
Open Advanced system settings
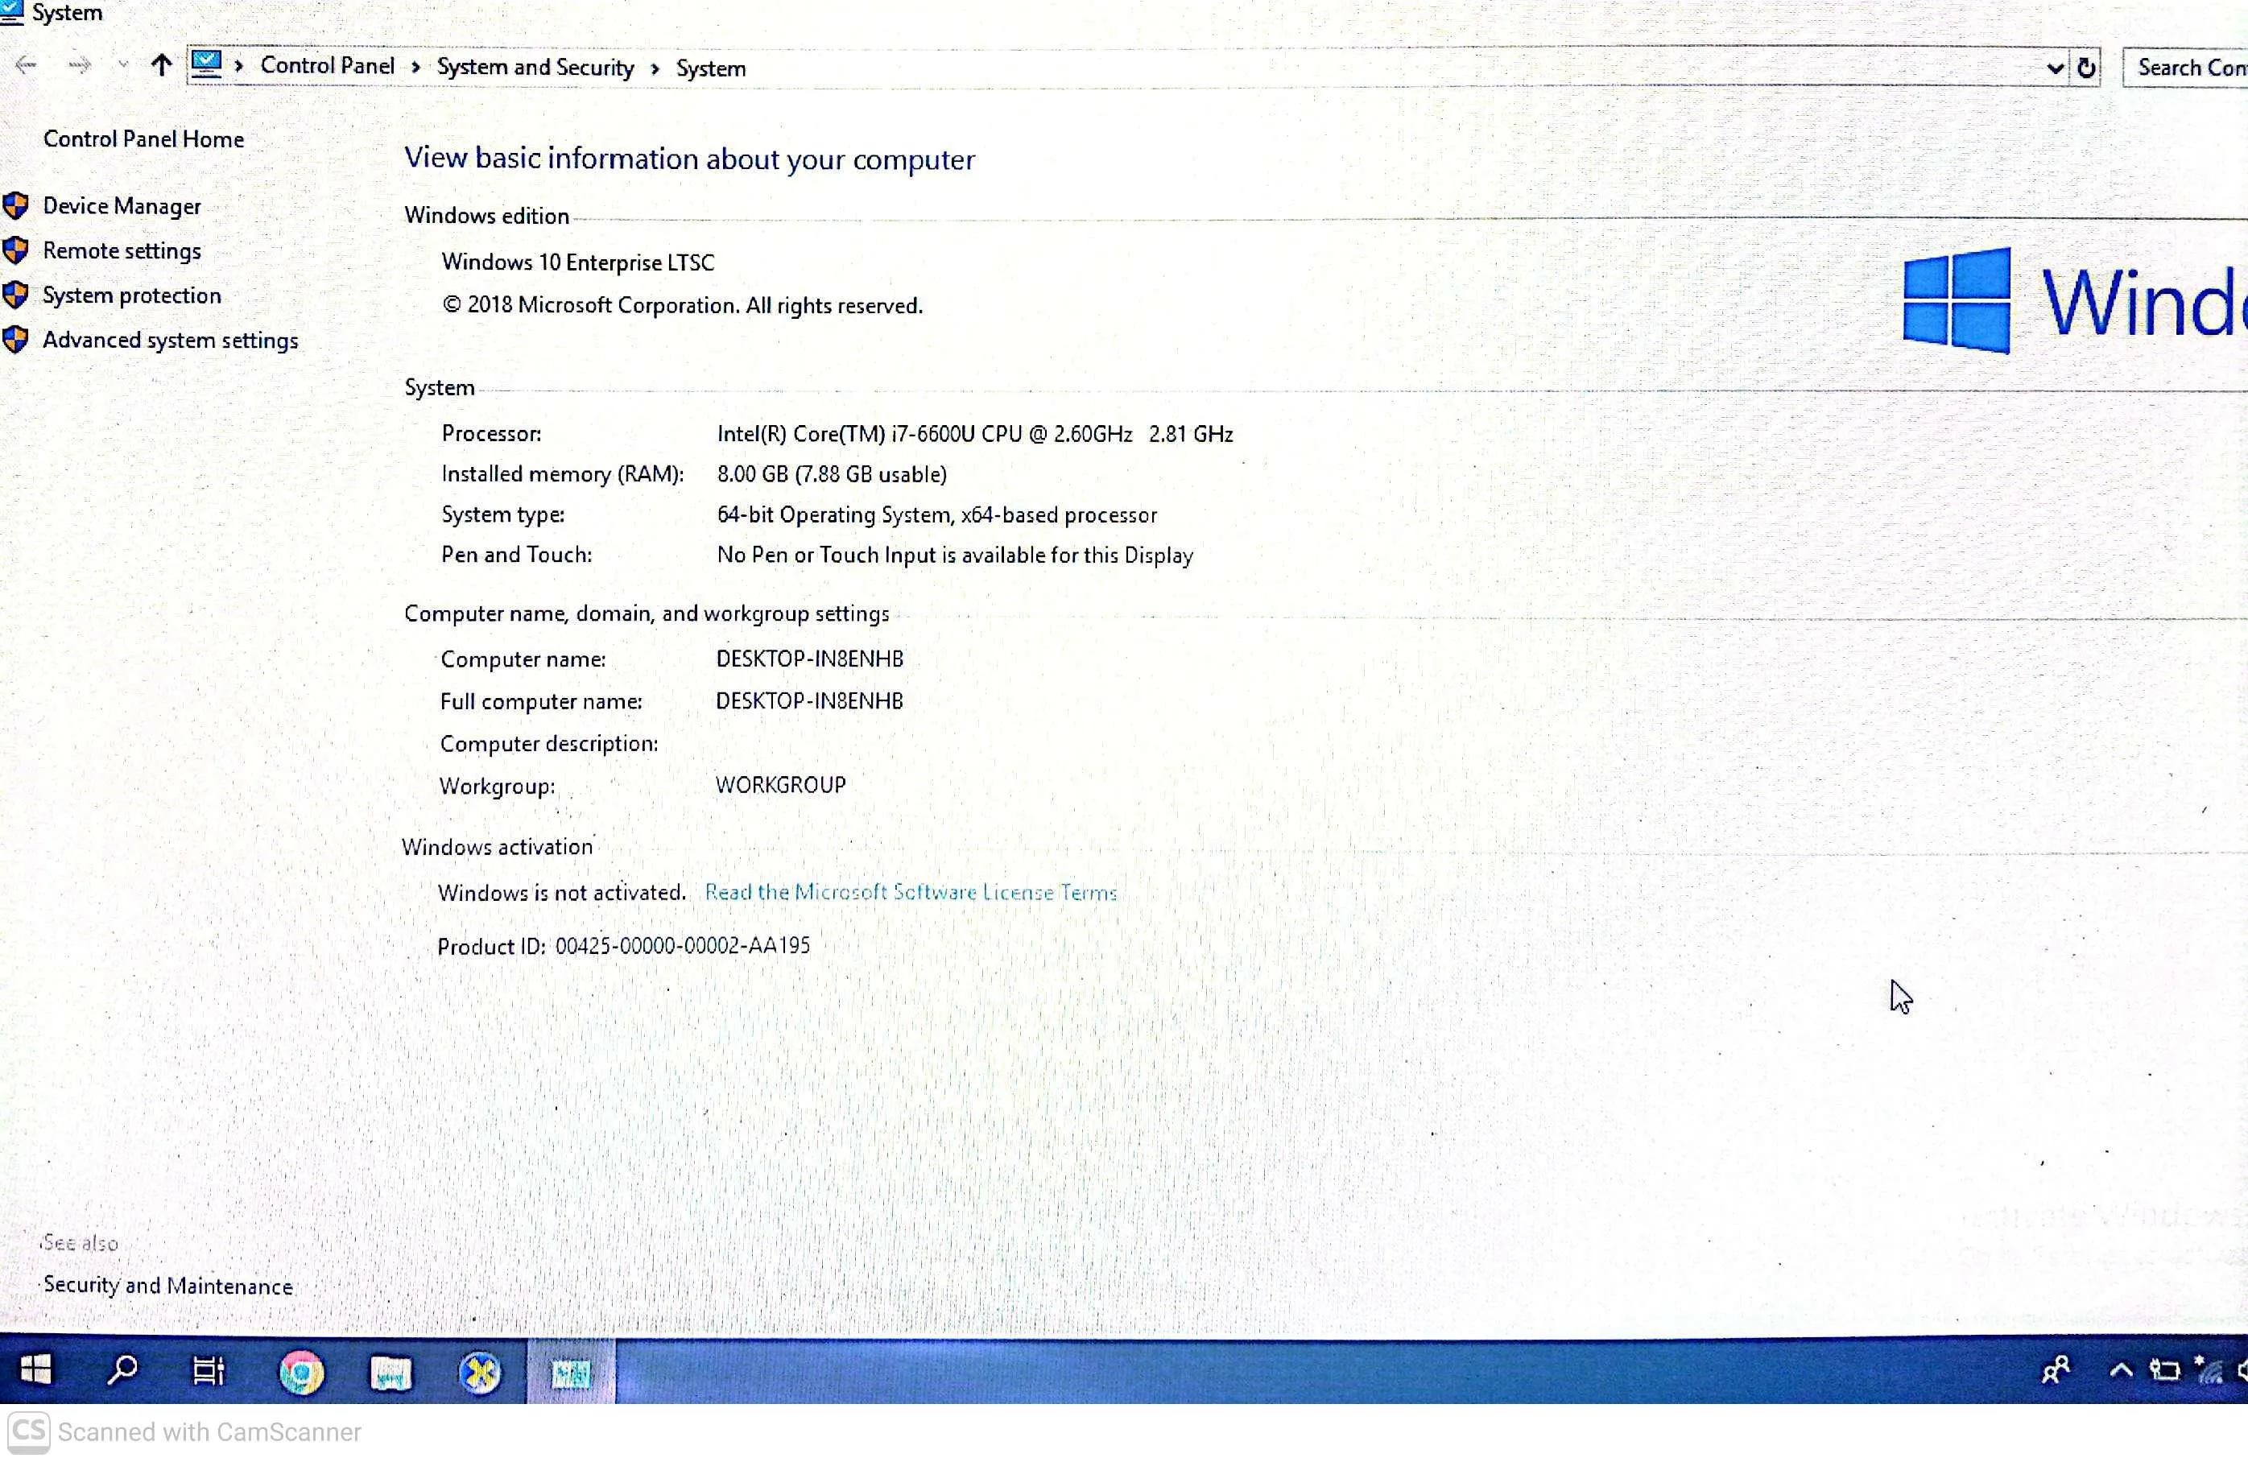click(x=171, y=340)
